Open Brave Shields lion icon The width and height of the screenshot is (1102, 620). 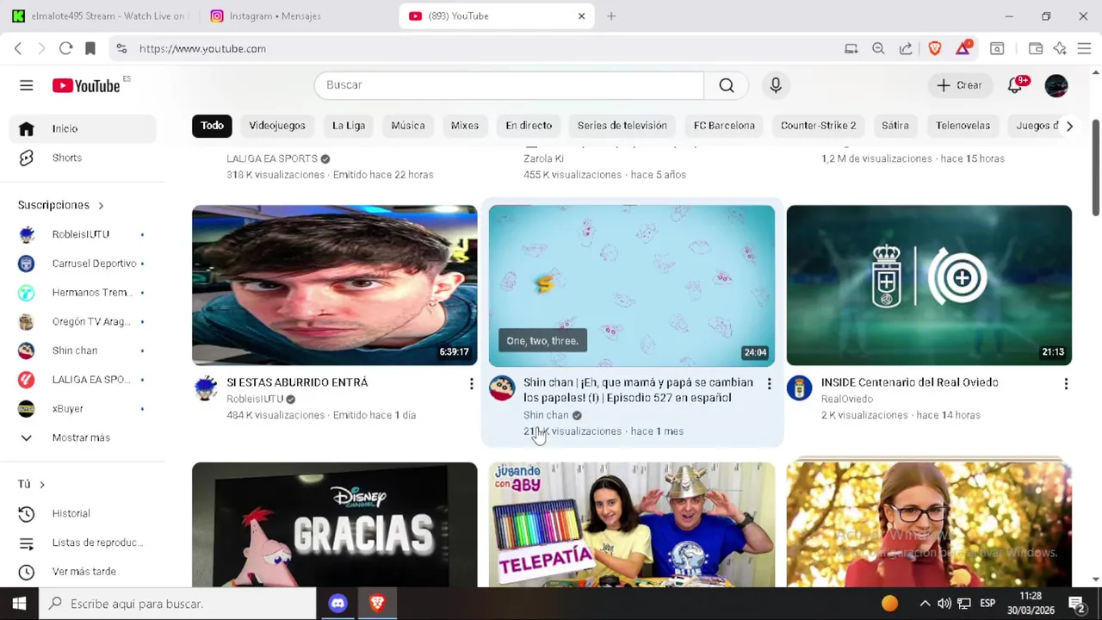935,48
